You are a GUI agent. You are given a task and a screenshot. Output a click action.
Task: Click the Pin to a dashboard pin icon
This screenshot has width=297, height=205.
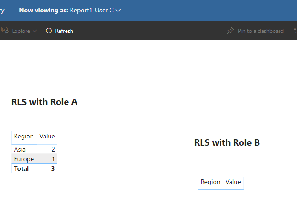click(x=231, y=31)
